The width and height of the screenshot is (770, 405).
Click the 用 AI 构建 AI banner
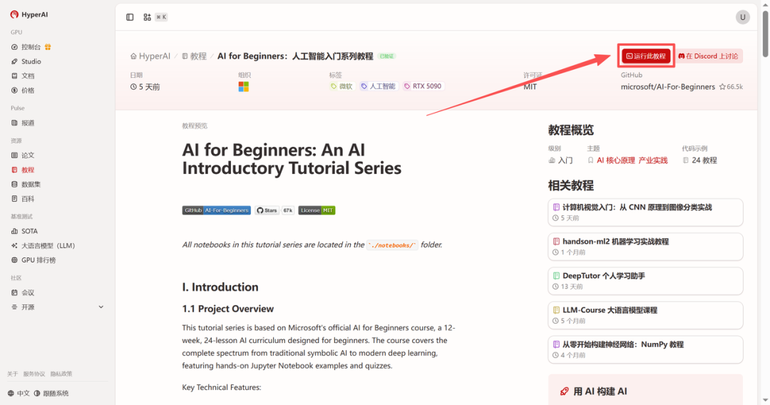coord(645,391)
